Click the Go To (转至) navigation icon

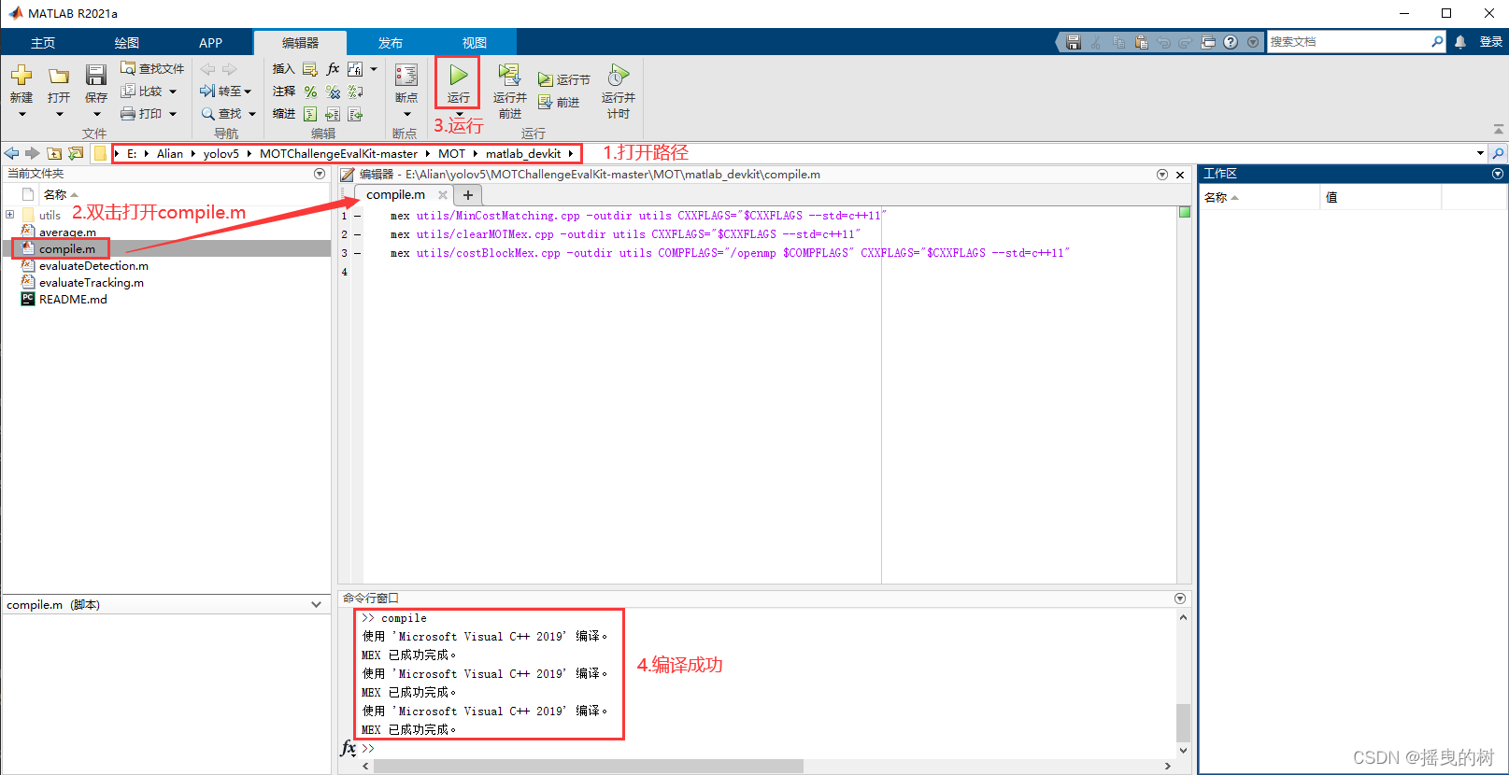point(207,91)
